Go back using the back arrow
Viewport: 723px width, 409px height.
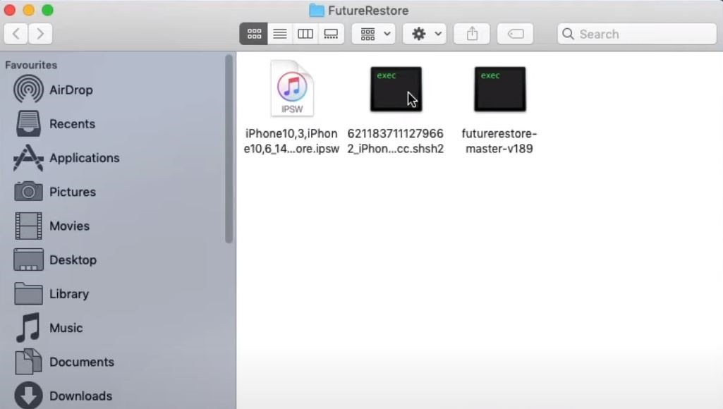pos(16,33)
